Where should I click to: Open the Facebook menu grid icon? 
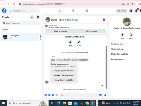tap(131, 11)
